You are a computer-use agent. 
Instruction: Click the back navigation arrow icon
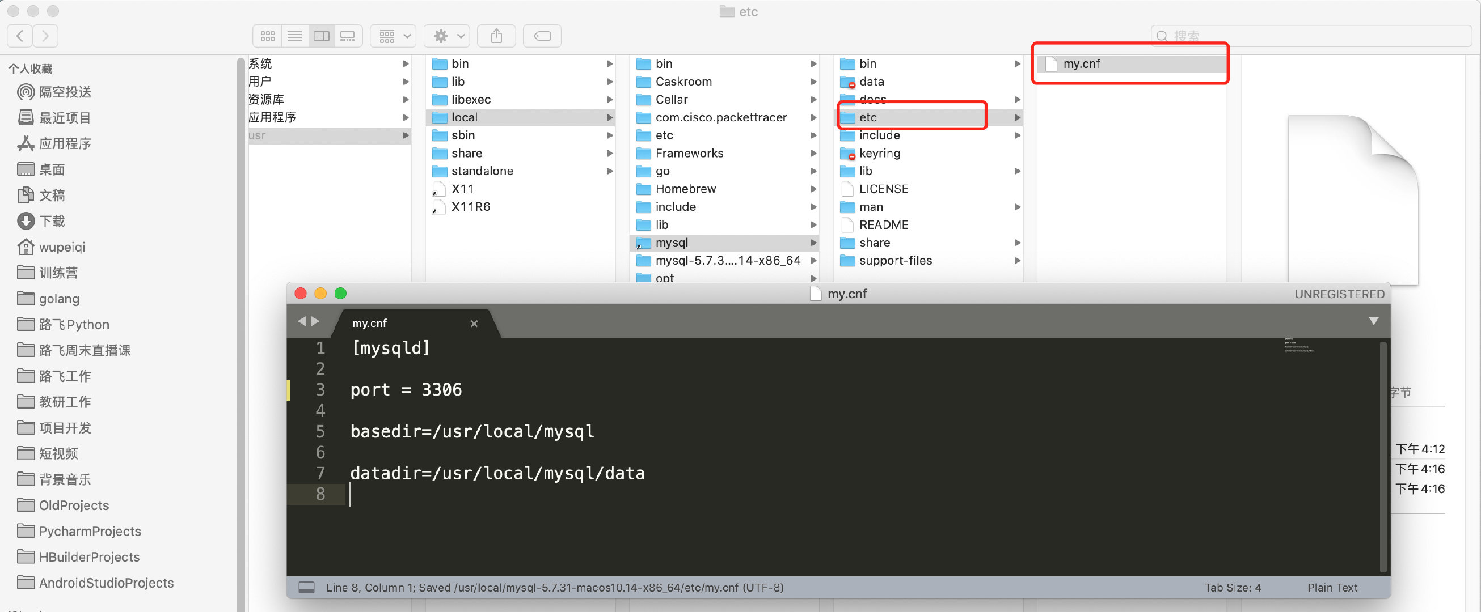click(20, 36)
